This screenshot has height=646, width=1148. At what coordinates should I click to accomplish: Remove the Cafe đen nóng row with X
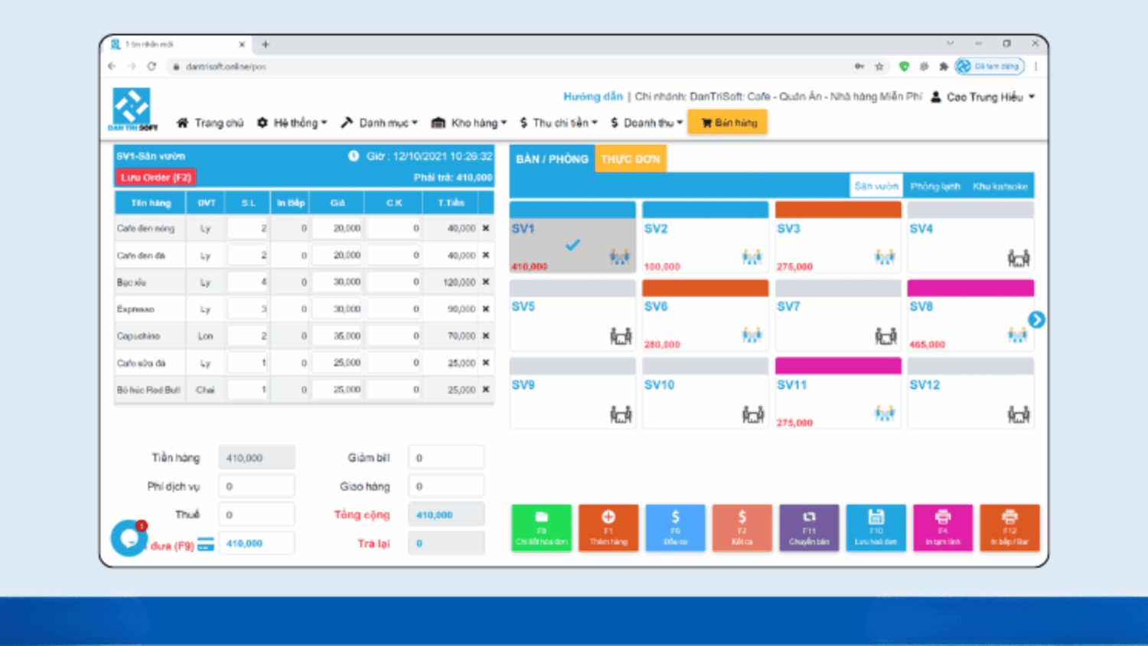485,228
